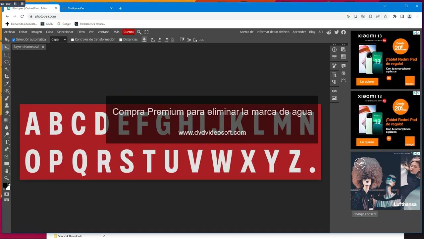Open the Brush settings panel icon
This screenshot has width=424, height=239.
(334, 66)
